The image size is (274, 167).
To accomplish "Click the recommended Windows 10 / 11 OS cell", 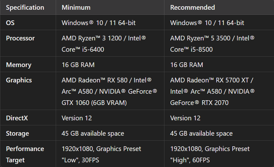I will [x=207, y=23].
